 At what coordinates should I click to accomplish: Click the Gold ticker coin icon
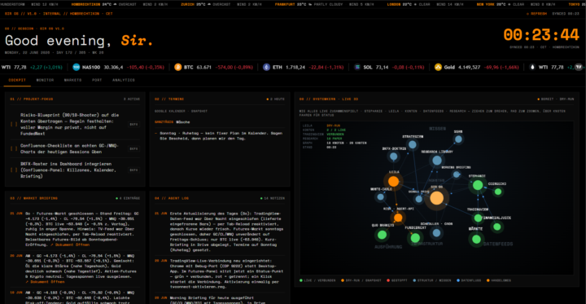point(438,68)
